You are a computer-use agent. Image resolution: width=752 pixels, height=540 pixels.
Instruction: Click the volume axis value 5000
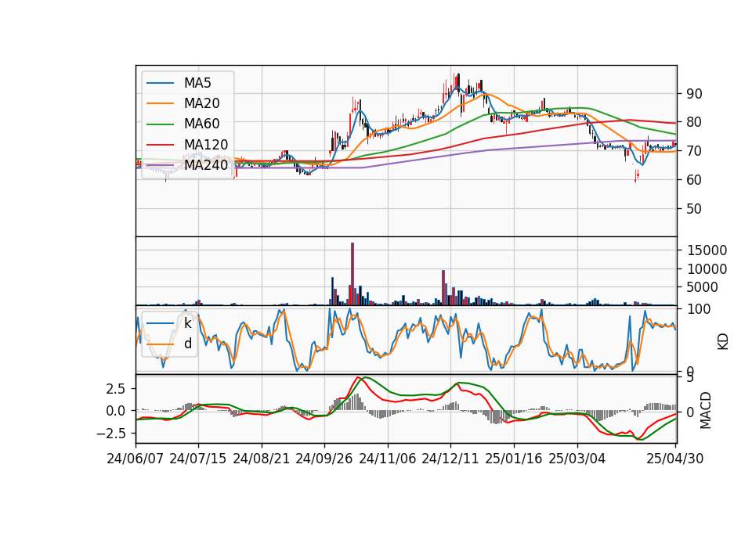(x=703, y=287)
